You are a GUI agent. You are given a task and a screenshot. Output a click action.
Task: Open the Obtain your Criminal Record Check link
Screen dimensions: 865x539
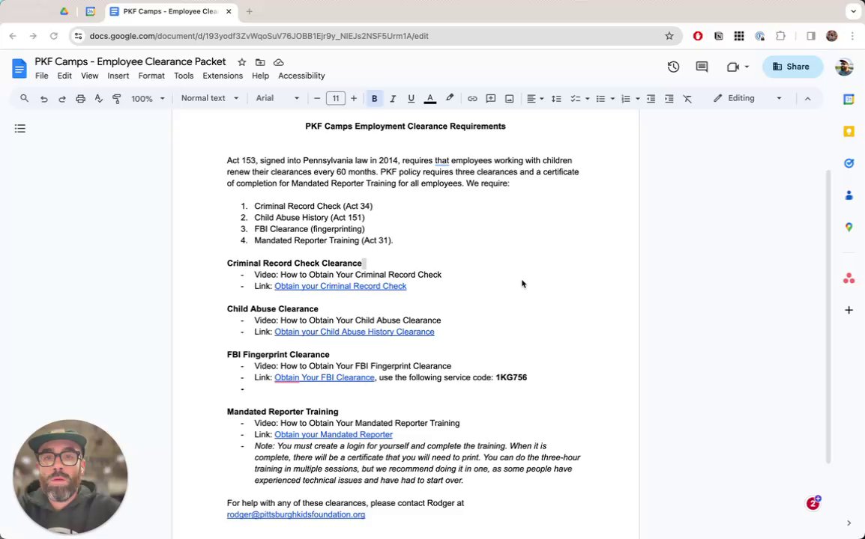click(340, 286)
